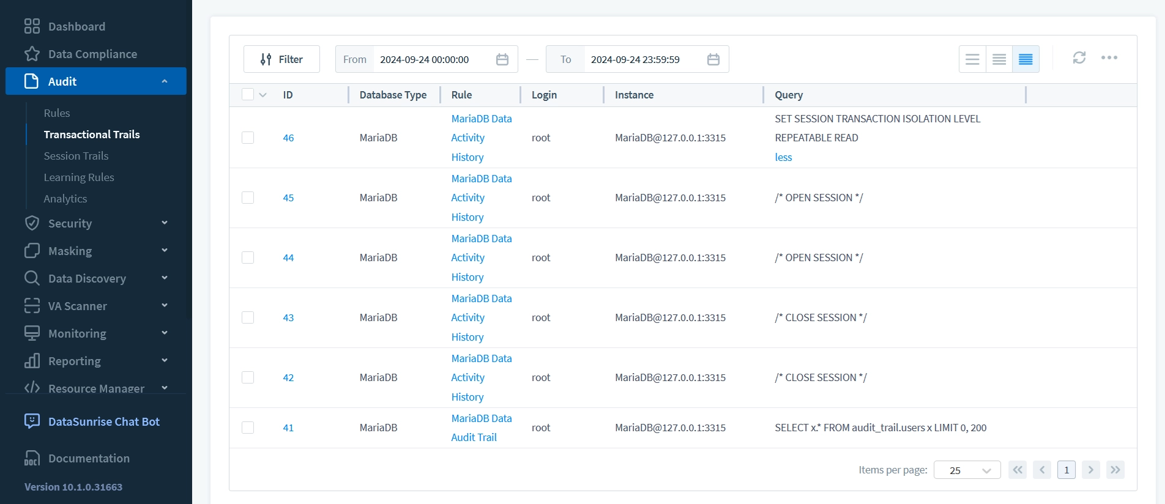Check the row with ID 44
1165x504 pixels.
tap(248, 258)
